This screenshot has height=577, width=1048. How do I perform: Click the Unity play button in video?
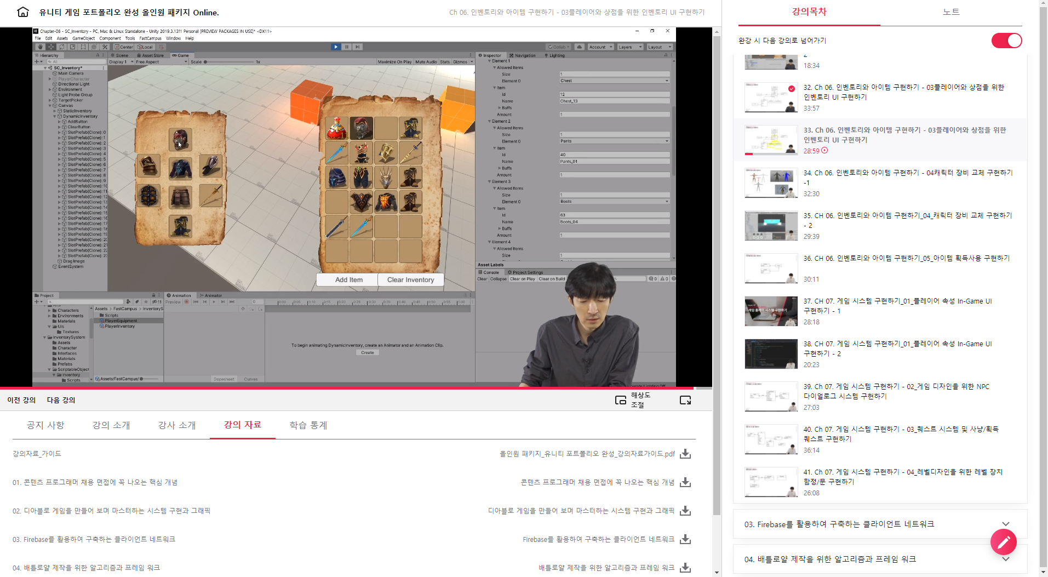coord(336,47)
